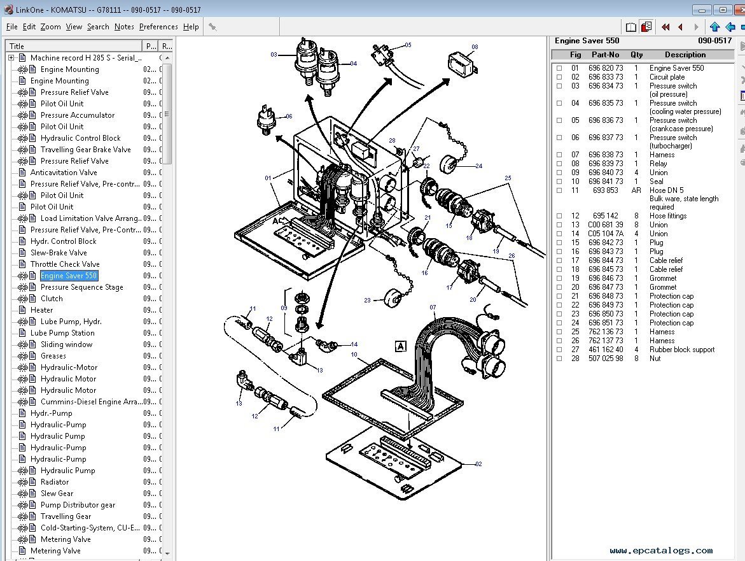Select the Radiator item in the list

(x=55, y=482)
